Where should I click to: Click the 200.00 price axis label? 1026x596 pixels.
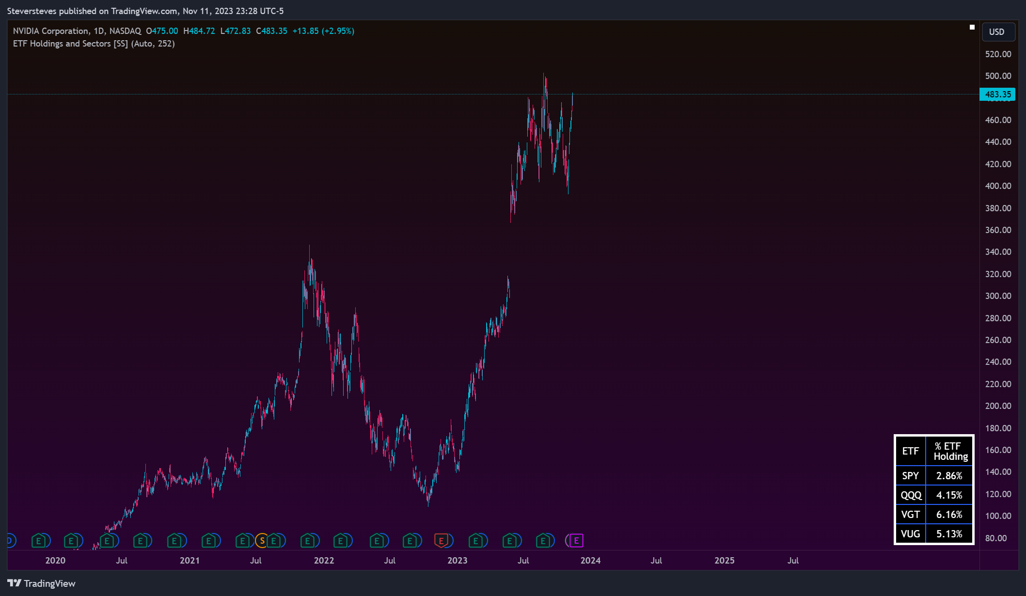[998, 406]
